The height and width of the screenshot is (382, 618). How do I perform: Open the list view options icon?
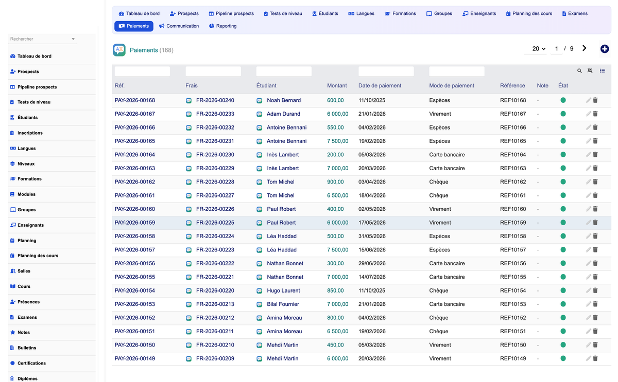click(603, 71)
